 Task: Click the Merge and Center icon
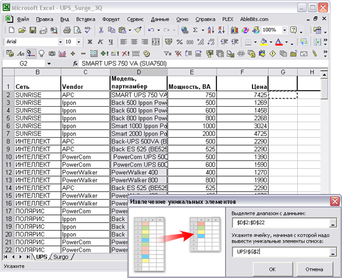click(x=155, y=42)
